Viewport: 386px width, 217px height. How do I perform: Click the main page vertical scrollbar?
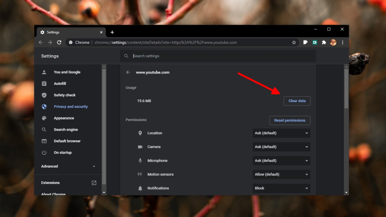(346, 89)
